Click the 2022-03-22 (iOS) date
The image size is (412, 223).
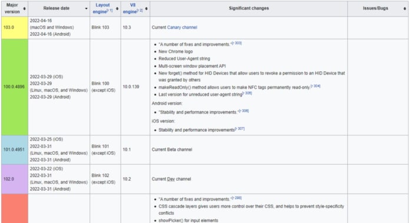(46, 169)
